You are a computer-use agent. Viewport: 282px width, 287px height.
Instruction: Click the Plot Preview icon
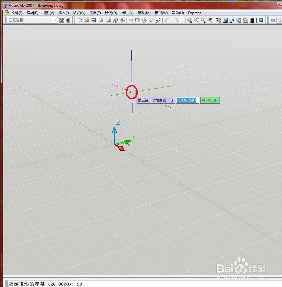click(x=109, y=20)
